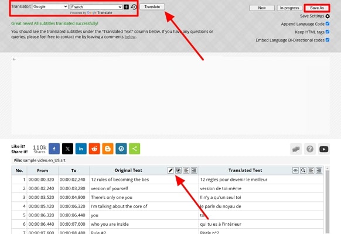The image size is (341, 234).
Task: Select the cell '12 rules of becoming the bes'
Action: (144, 180)
